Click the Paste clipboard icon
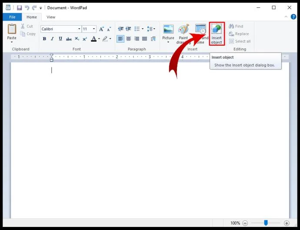300x230 pixels. (12, 29)
